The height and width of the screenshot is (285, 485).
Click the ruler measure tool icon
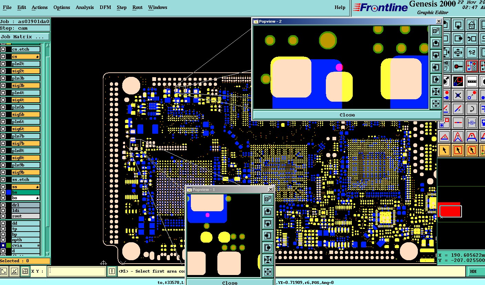(472, 81)
